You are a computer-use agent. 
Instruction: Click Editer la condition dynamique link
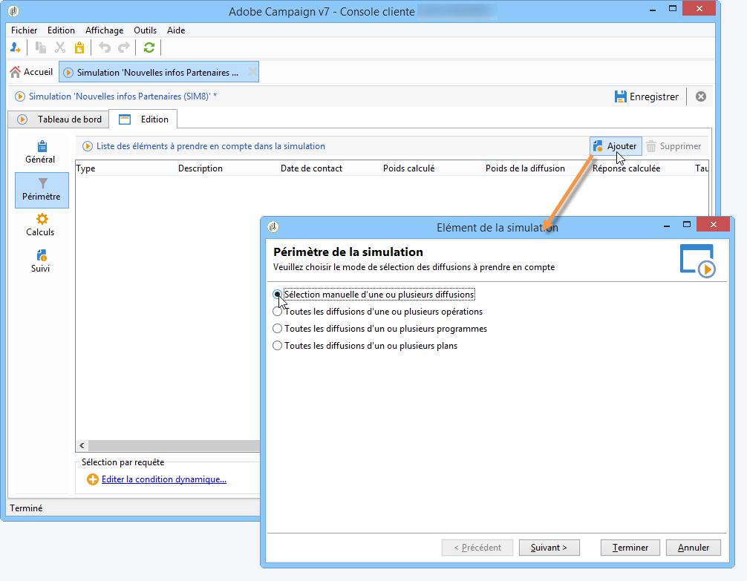(164, 479)
